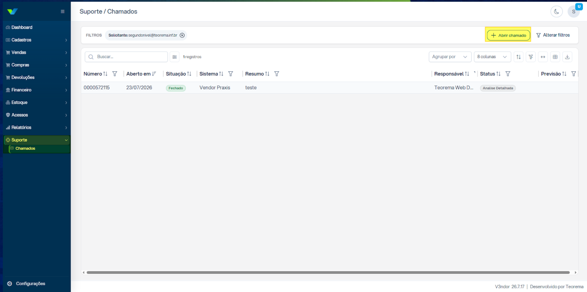Viewport: 587px width, 292px height.
Task: Remove the Solicitante filter chip
Action: tap(182, 35)
